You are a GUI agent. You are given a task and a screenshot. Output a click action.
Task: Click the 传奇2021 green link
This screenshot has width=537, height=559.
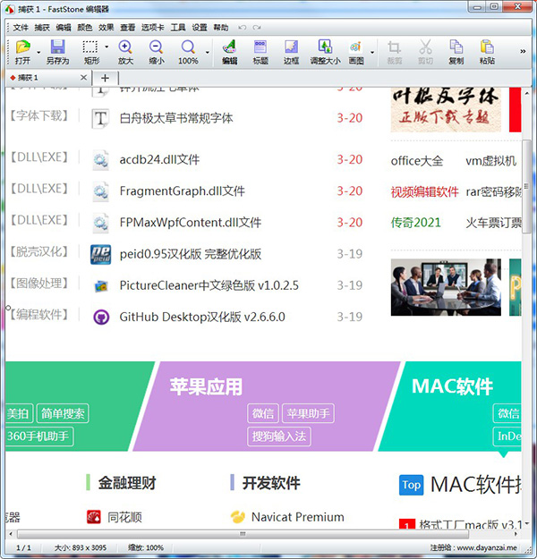415,223
